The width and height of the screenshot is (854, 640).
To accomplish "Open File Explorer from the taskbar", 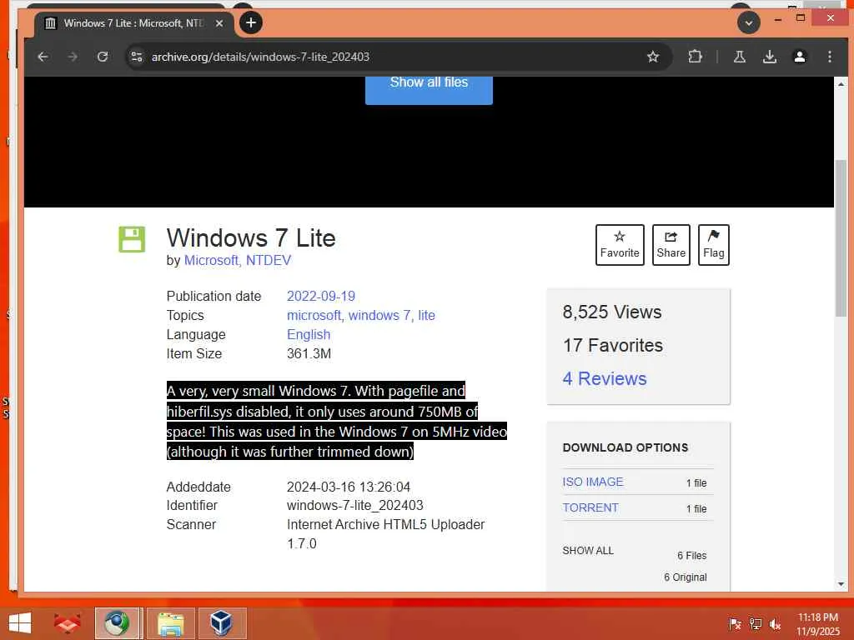I will click(170, 623).
